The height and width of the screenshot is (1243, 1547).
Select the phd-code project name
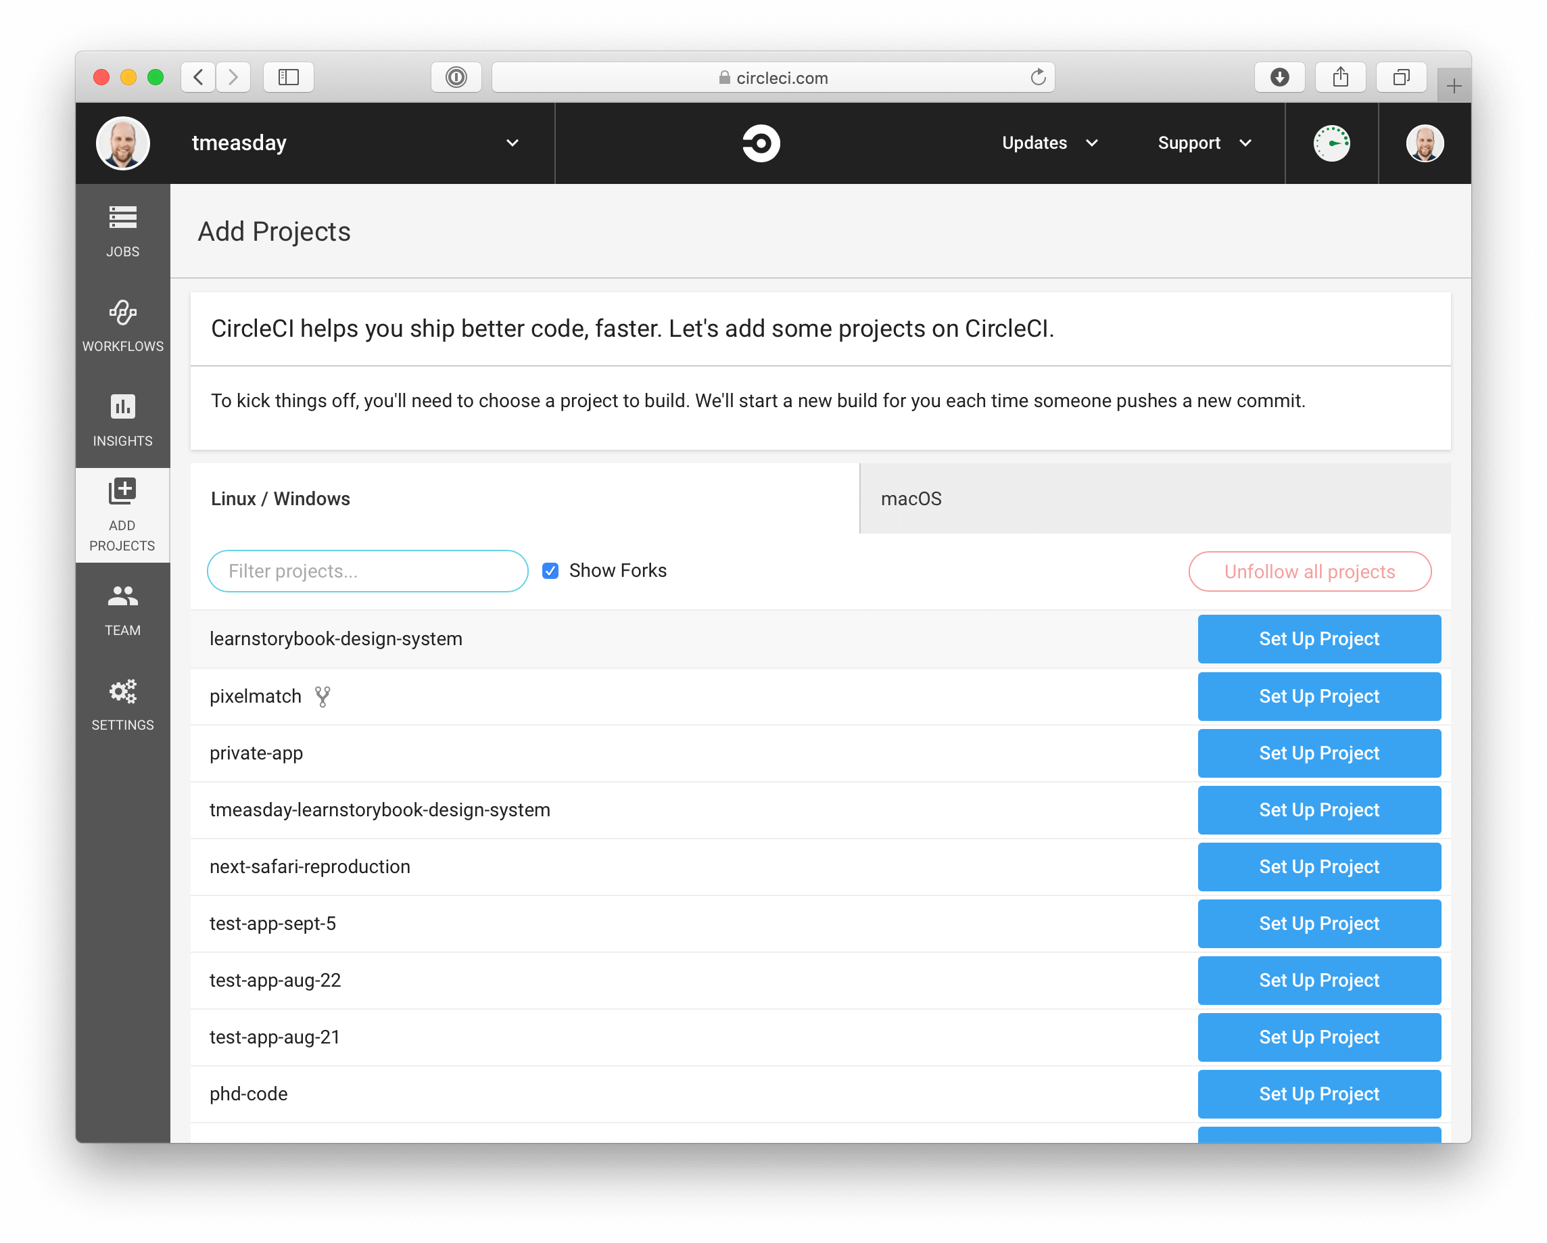coord(248,1094)
